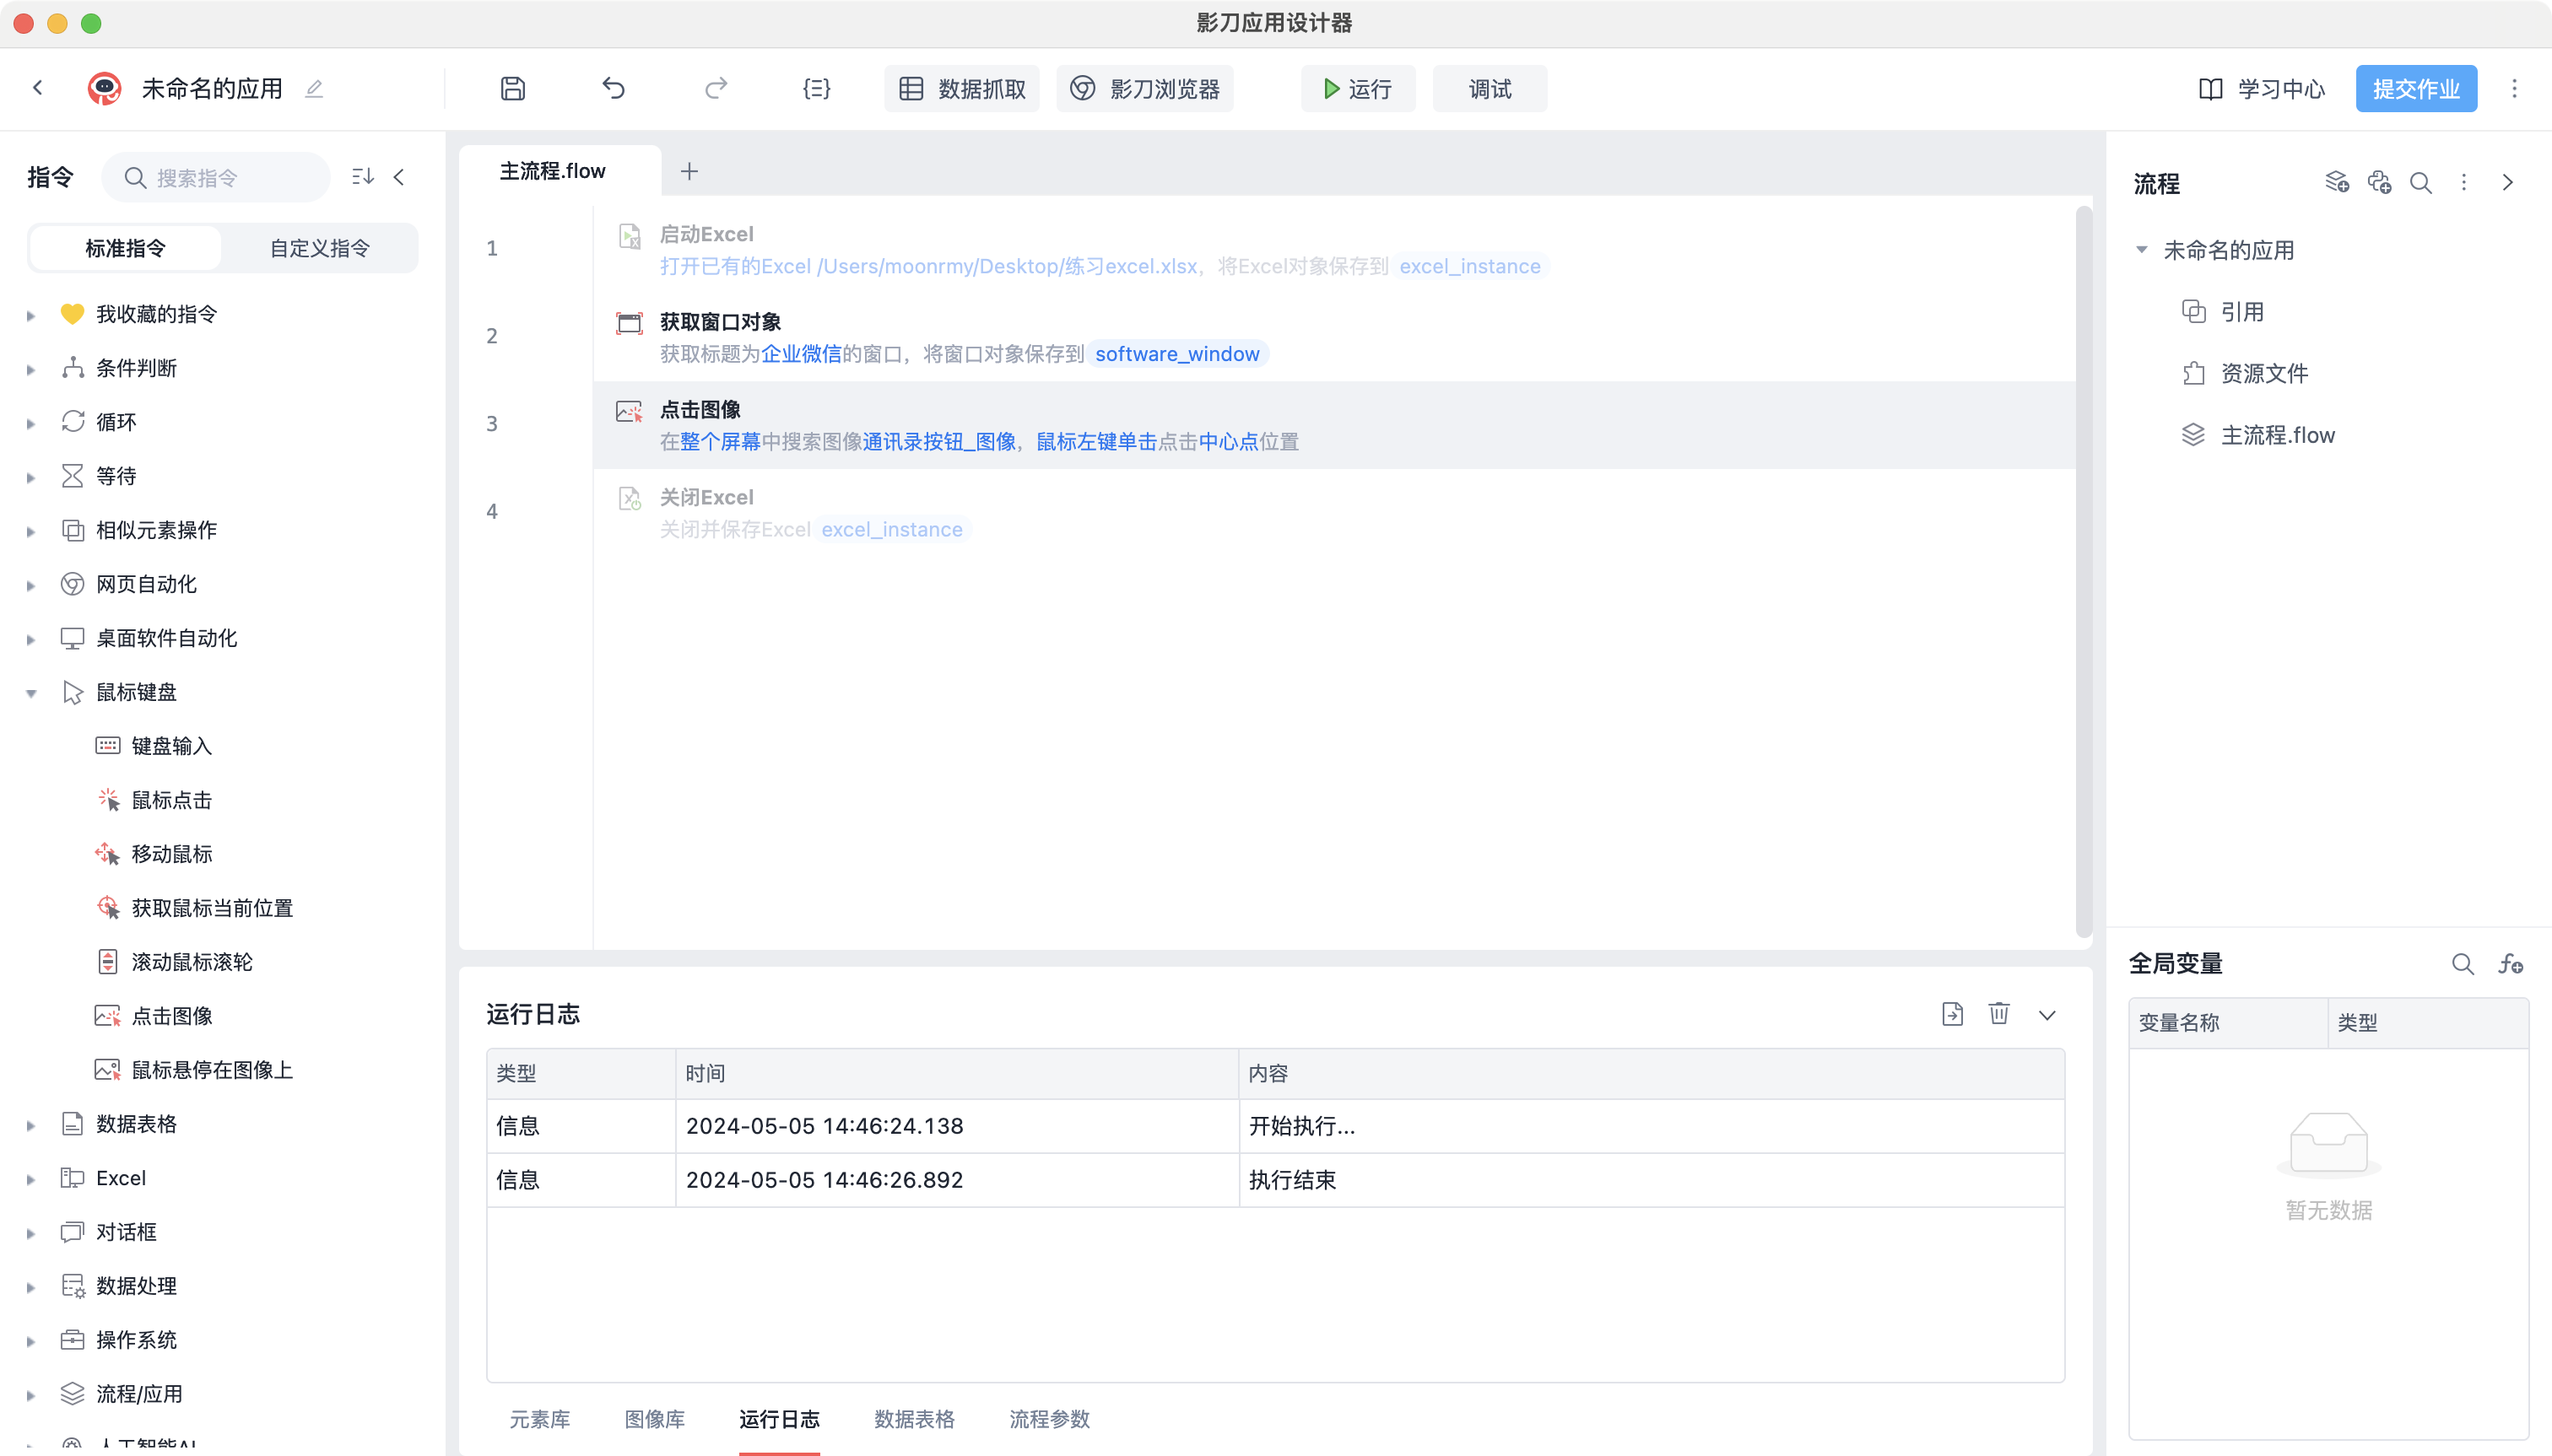Viewport: 2552px width, 1456px height.
Task: Save the flow with the disk icon
Action: coord(512,89)
